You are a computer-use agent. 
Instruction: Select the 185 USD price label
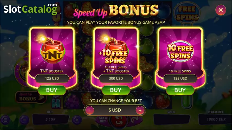(x=180, y=78)
